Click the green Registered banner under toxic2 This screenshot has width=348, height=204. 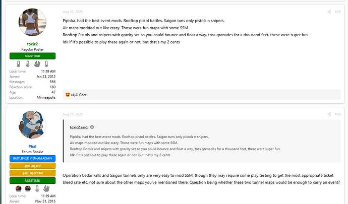33,56
